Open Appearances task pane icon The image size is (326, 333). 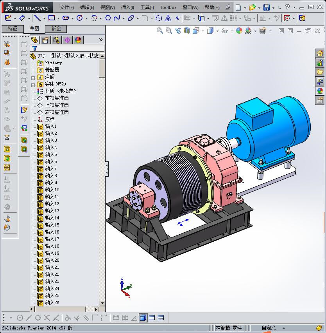tap(320, 90)
